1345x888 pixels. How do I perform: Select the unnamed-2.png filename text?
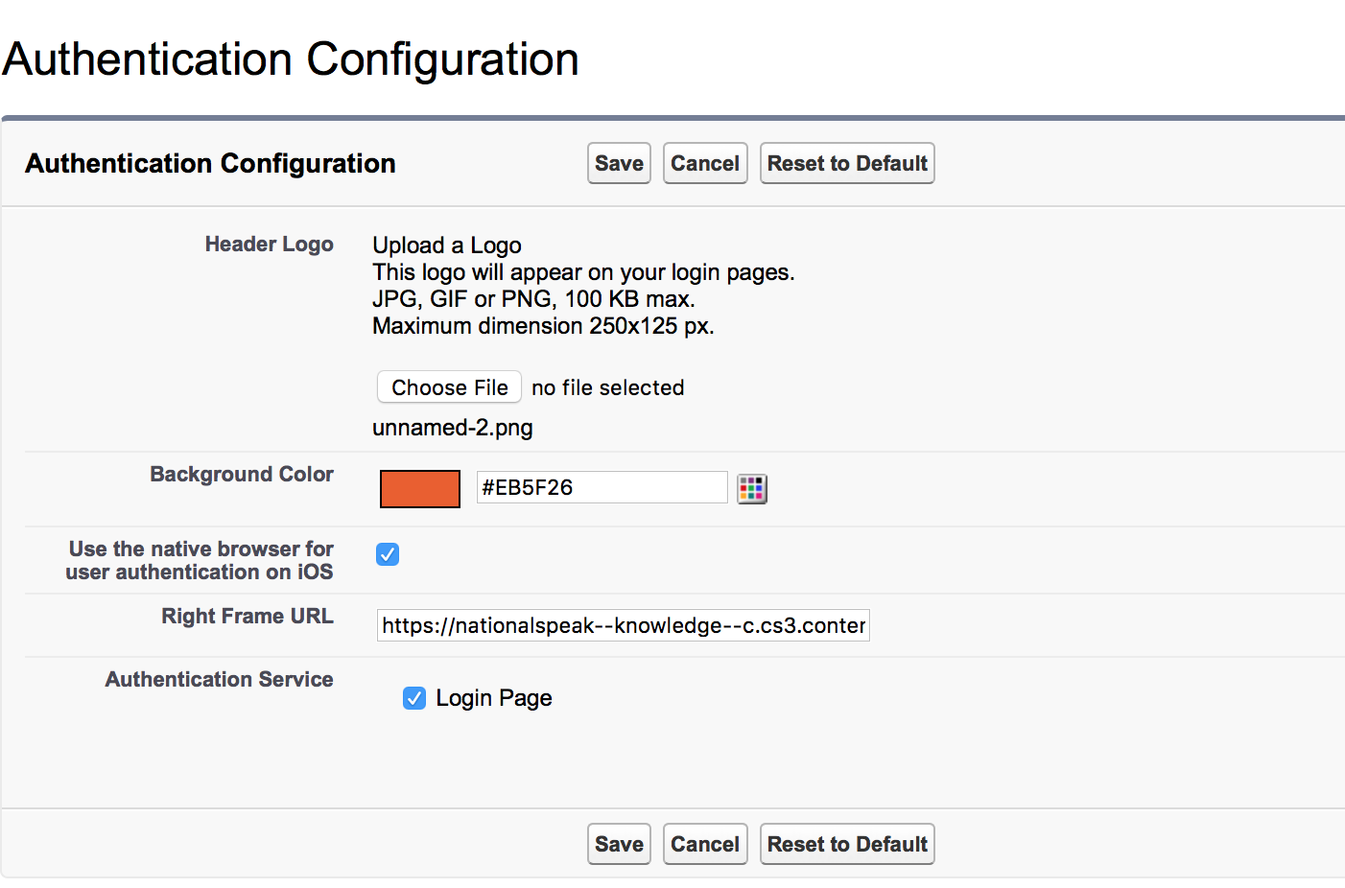click(453, 428)
